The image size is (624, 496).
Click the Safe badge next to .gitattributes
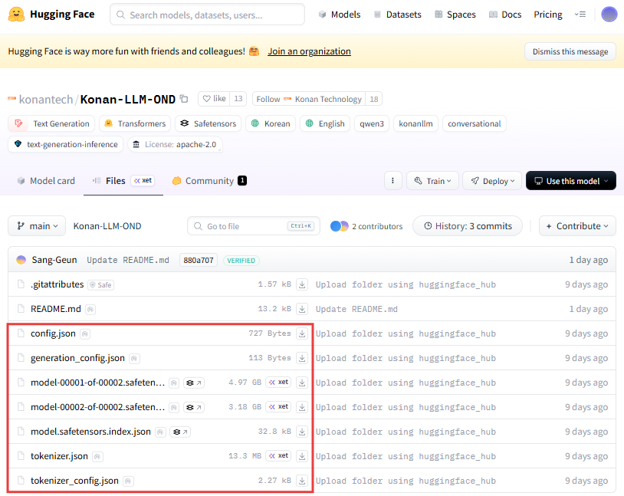[101, 285]
